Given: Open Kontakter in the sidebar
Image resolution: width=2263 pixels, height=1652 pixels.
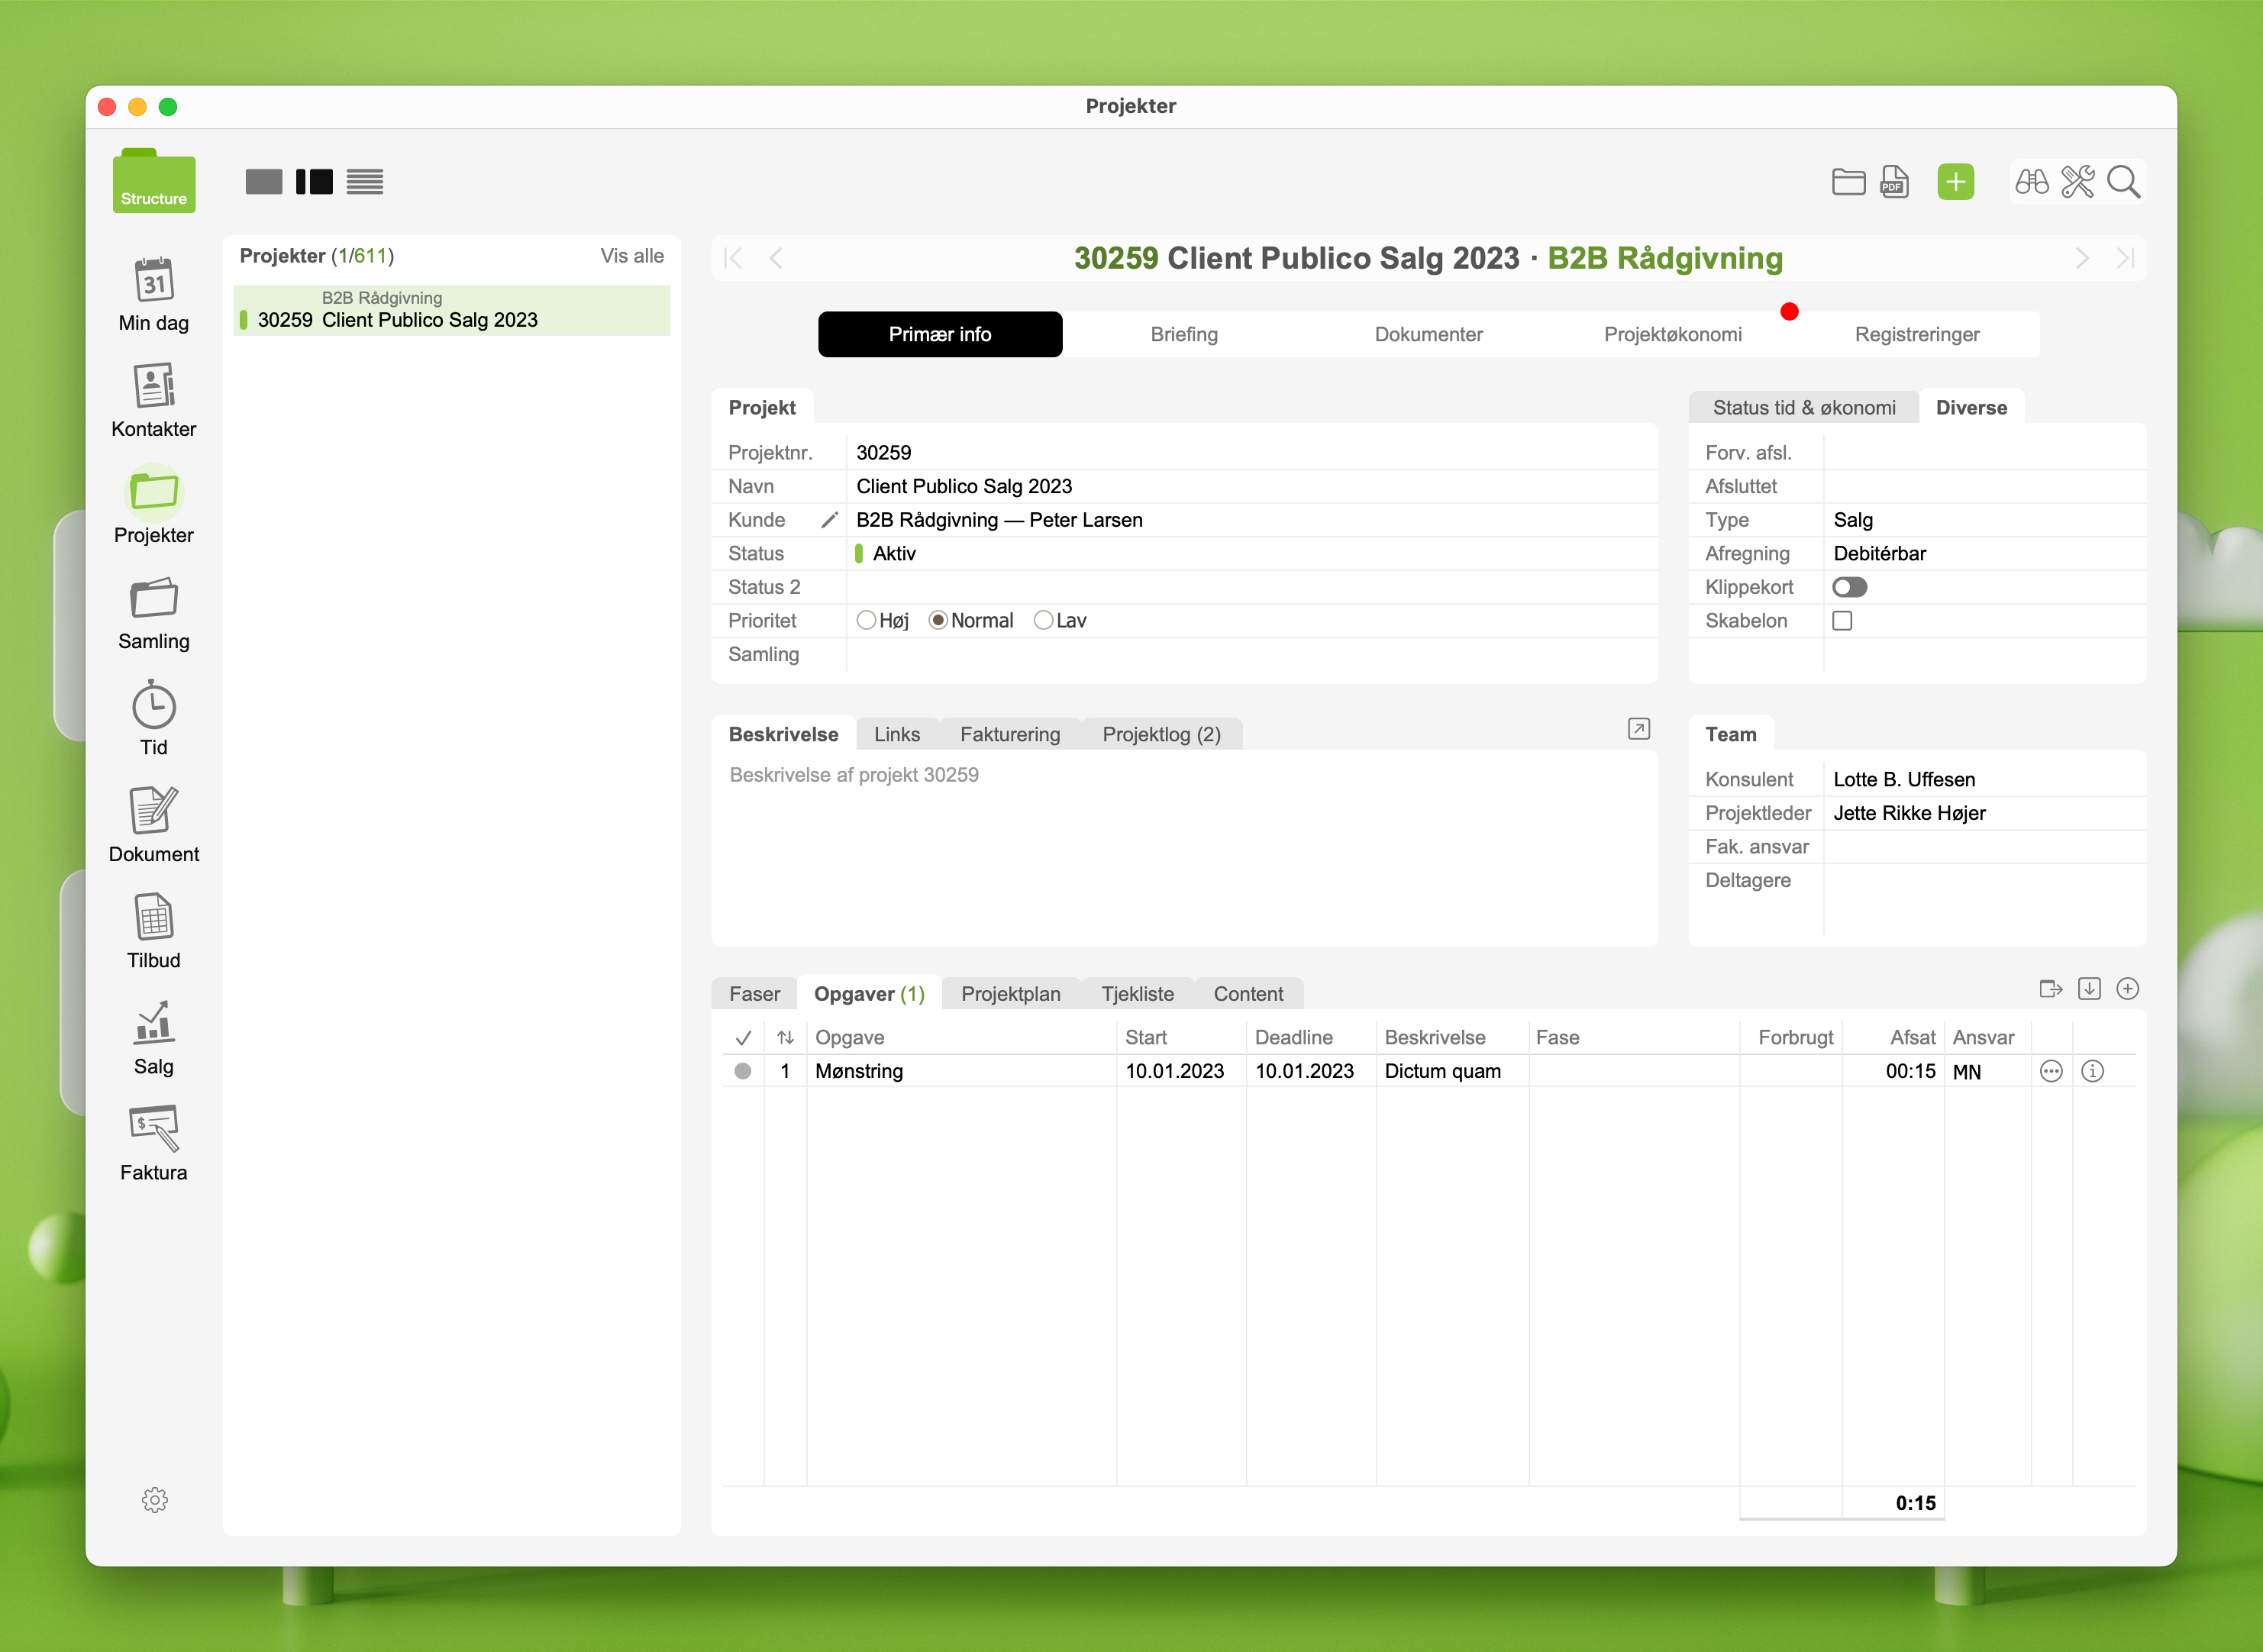Looking at the screenshot, I should coord(154,386).
